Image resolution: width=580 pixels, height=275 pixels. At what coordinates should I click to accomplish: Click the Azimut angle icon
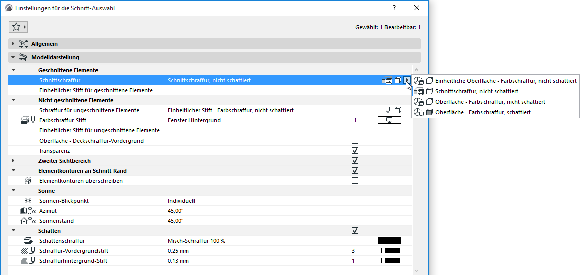point(28,211)
